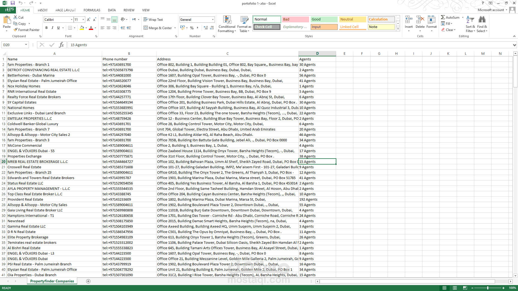This screenshot has height=291, width=518.
Task: Open Find & Select binoculars tool
Action: point(482,24)
